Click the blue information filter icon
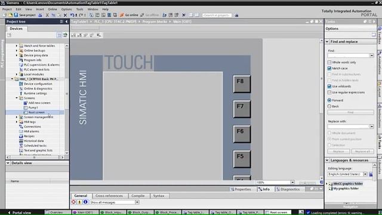The width and height of the screenshot is (382, 215). pos(85,202)
